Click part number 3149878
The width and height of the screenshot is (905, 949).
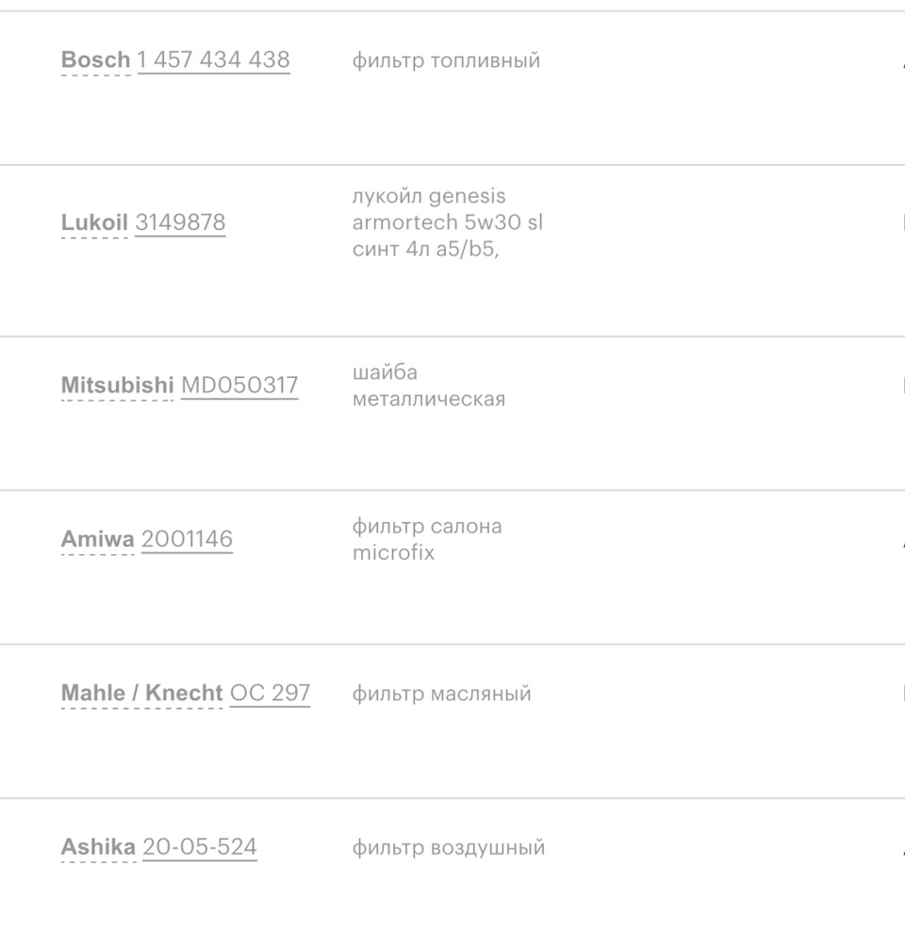[x=180, y=223]
